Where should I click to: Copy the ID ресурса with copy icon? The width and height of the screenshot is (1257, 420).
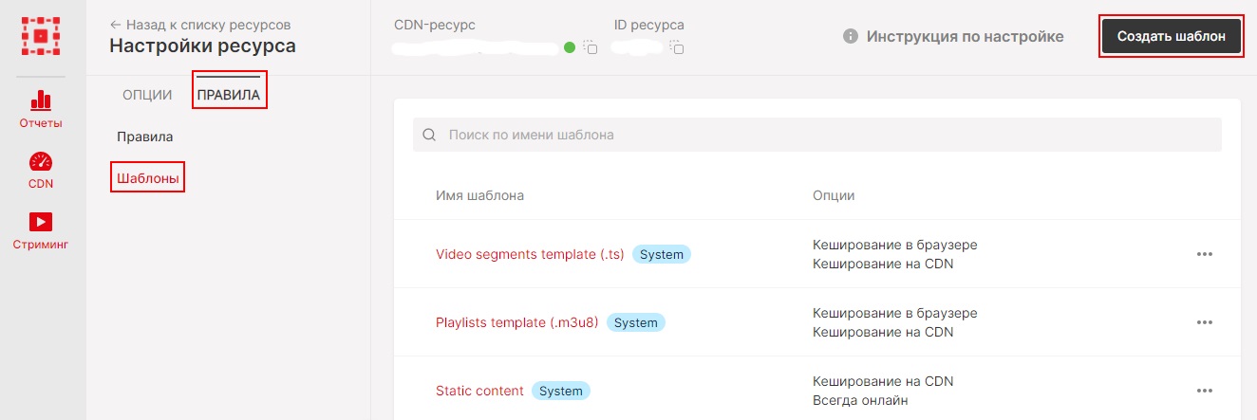[677, 46]
